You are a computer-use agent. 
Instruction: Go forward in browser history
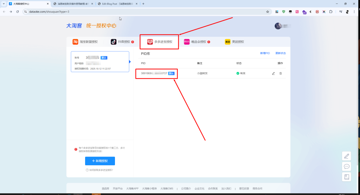point(11,12)
